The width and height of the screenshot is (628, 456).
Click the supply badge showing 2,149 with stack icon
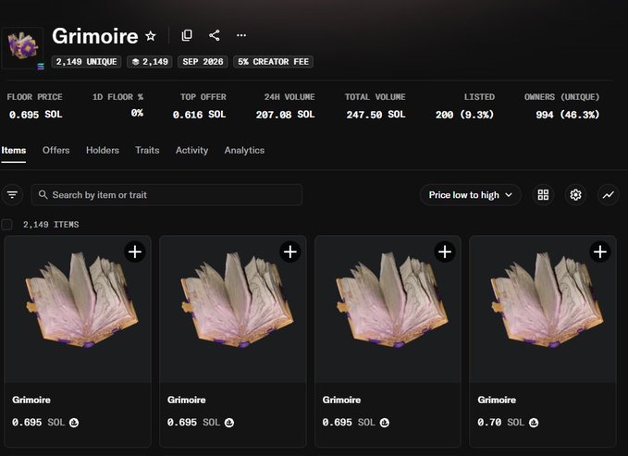pyautogui.click(x=150, y=62)
